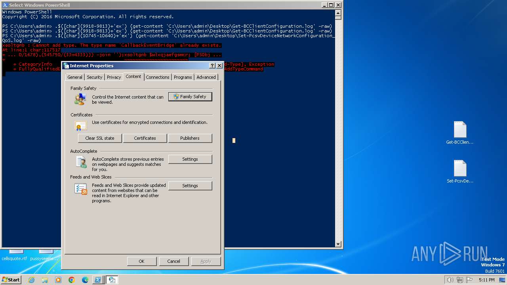Switch to the PowerShell taskbar button
Viewport: 507px width, 285px height.
pos(97,280)
